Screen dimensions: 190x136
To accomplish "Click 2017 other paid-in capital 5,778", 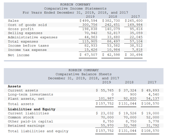I will [154, 121].
